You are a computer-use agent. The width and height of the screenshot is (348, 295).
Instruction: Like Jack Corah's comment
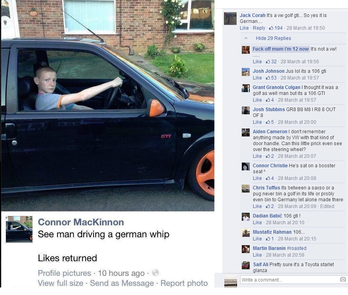coord(244,28)
